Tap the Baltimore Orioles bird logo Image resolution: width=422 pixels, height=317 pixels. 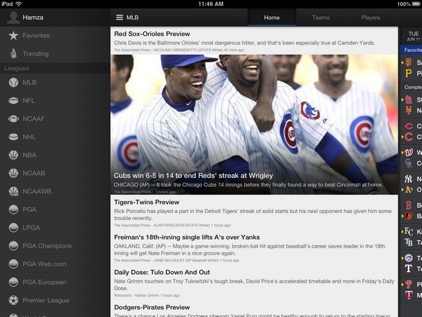[x=409, y=216]
